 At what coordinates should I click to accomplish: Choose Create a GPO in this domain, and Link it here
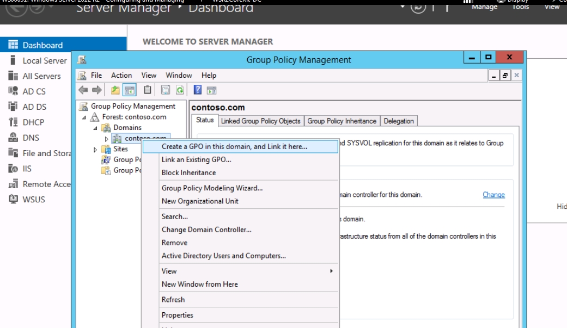pos(241,146)
